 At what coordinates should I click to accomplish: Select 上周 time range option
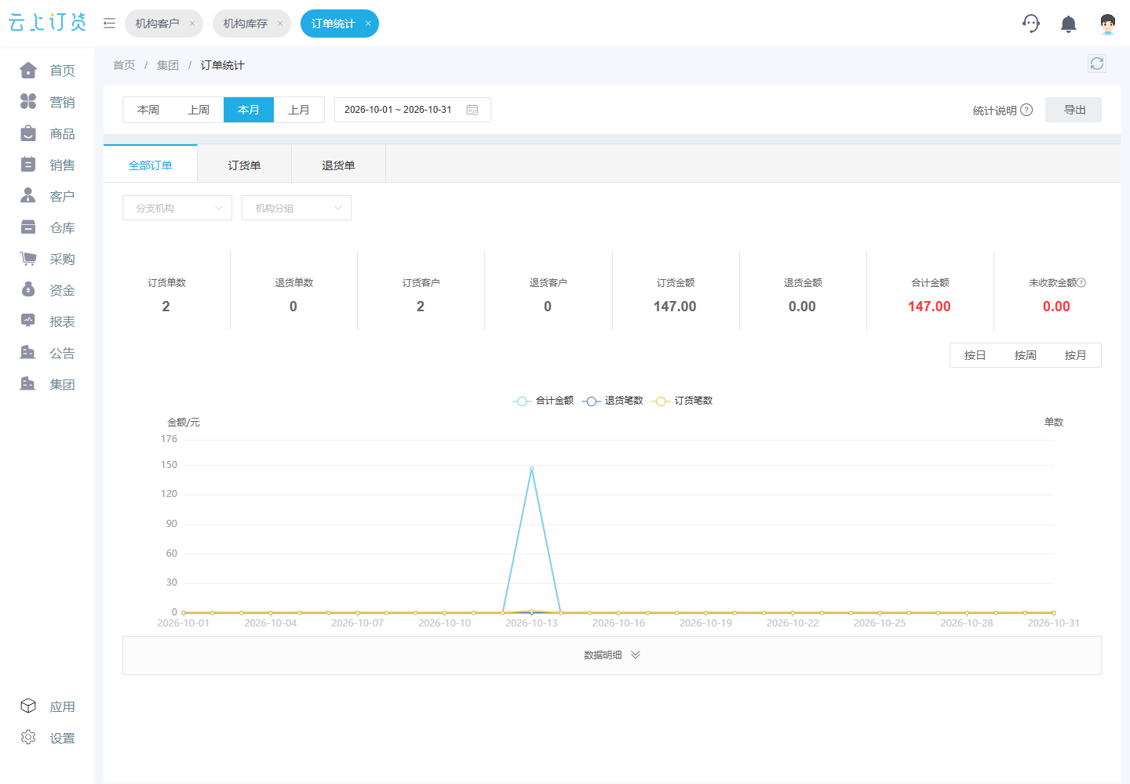click(x=199, y=110)
